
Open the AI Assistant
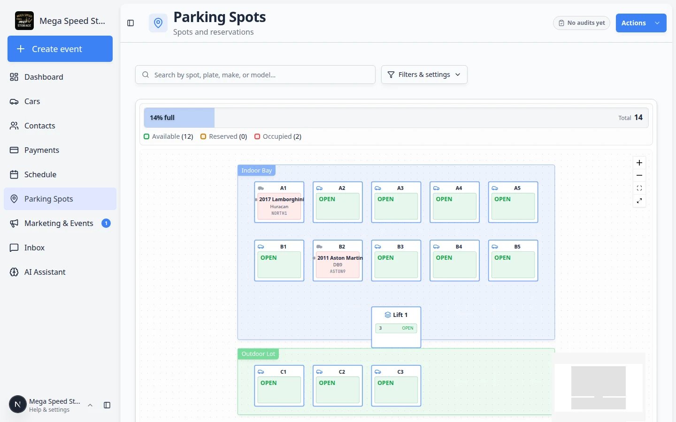[x=60, y=272]
